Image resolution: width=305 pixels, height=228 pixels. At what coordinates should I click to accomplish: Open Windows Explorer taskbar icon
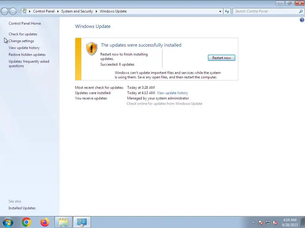63,222
